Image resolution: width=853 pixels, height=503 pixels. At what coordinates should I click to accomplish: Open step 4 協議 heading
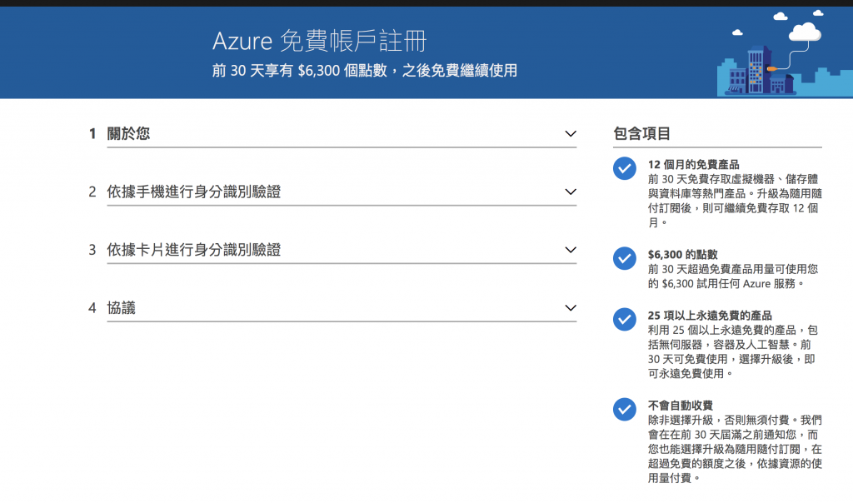click(122, 308)
